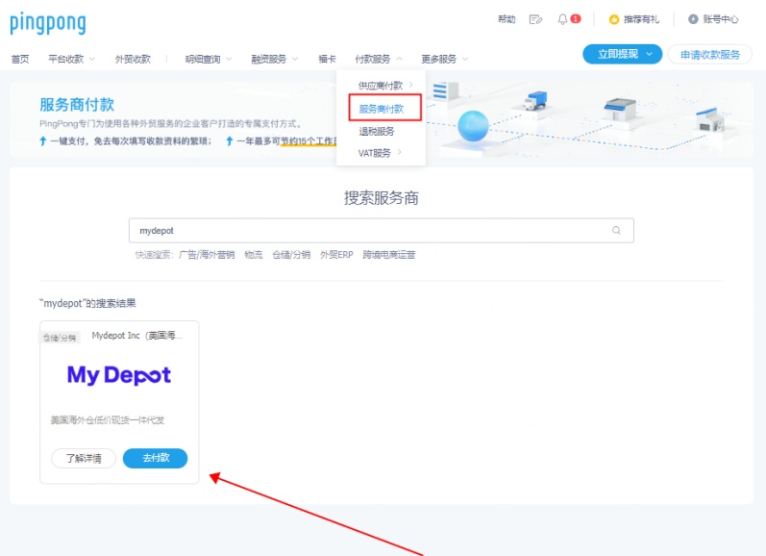
Task: Click 了解详情 button on Mydepot card
Action: tap(84, 458)
